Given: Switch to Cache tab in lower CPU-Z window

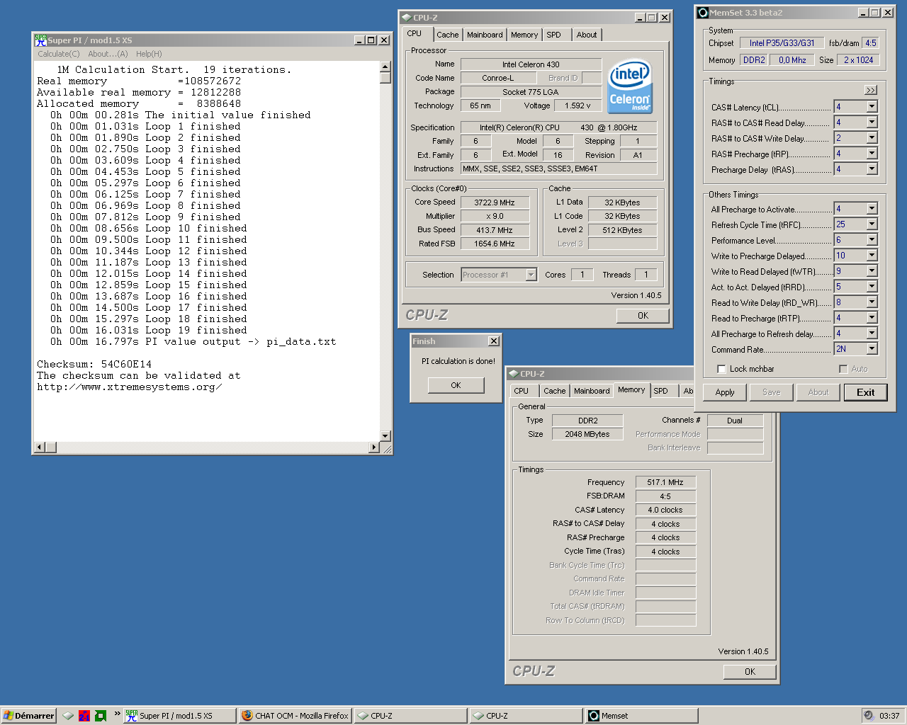Looking at the screenshot, I should (x=555, y=391).
